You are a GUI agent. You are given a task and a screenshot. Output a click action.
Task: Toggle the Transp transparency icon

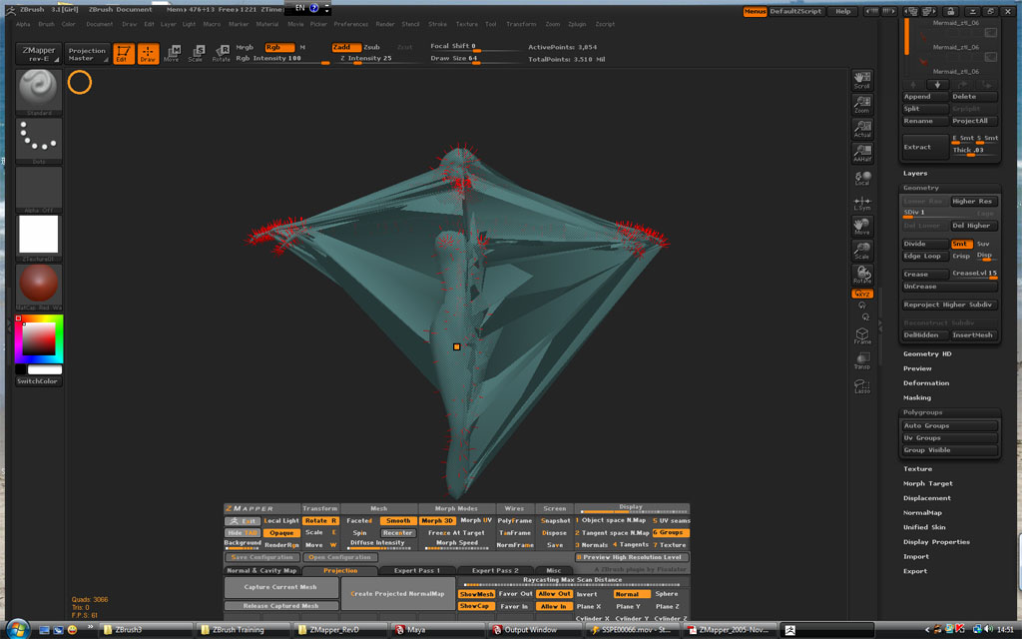(x=862, y=360)
